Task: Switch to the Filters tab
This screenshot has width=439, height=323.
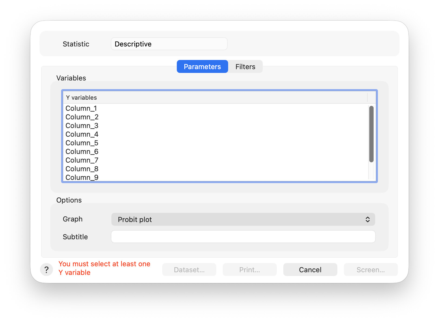Action: [245, 67]
